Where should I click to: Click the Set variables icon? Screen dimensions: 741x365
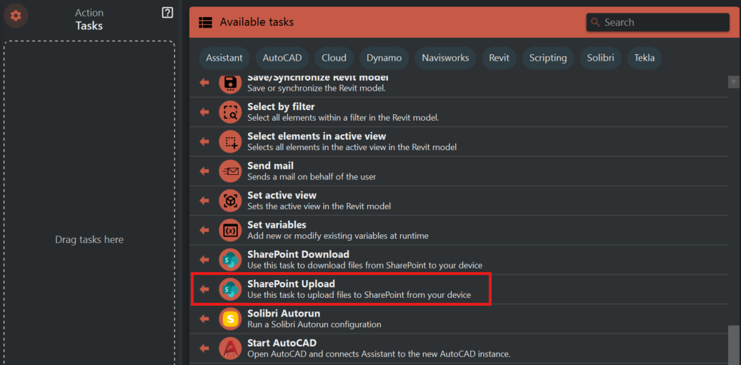coord(230,230)
